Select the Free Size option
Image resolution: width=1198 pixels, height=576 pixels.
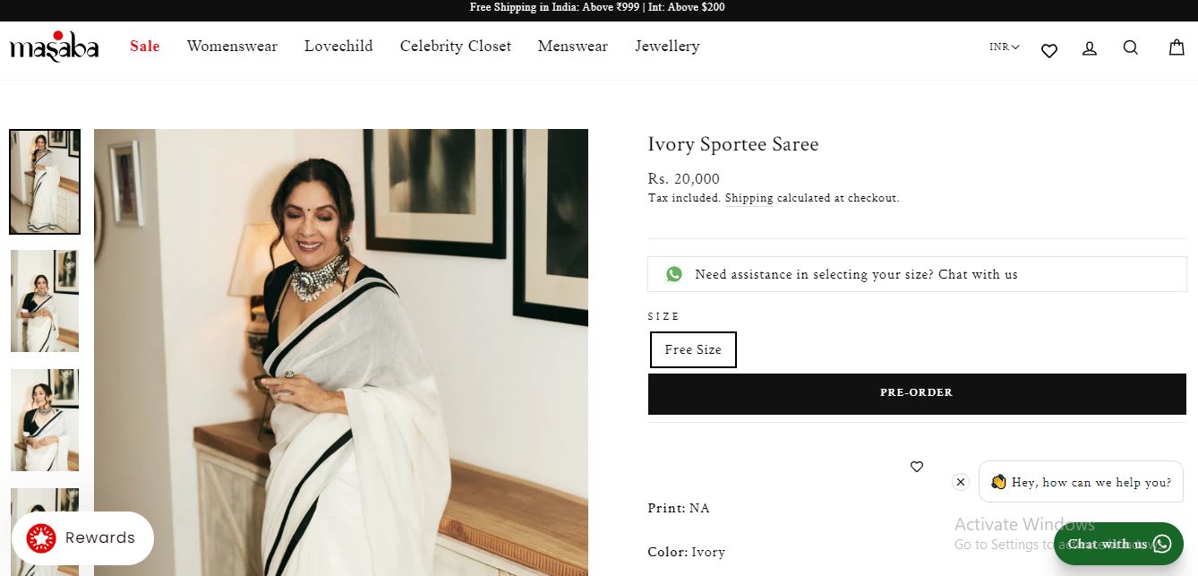pos(693,350)
